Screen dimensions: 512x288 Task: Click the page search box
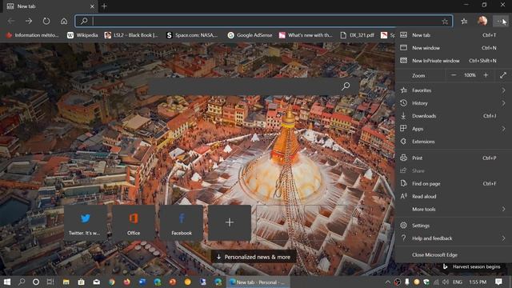point(254,86)
